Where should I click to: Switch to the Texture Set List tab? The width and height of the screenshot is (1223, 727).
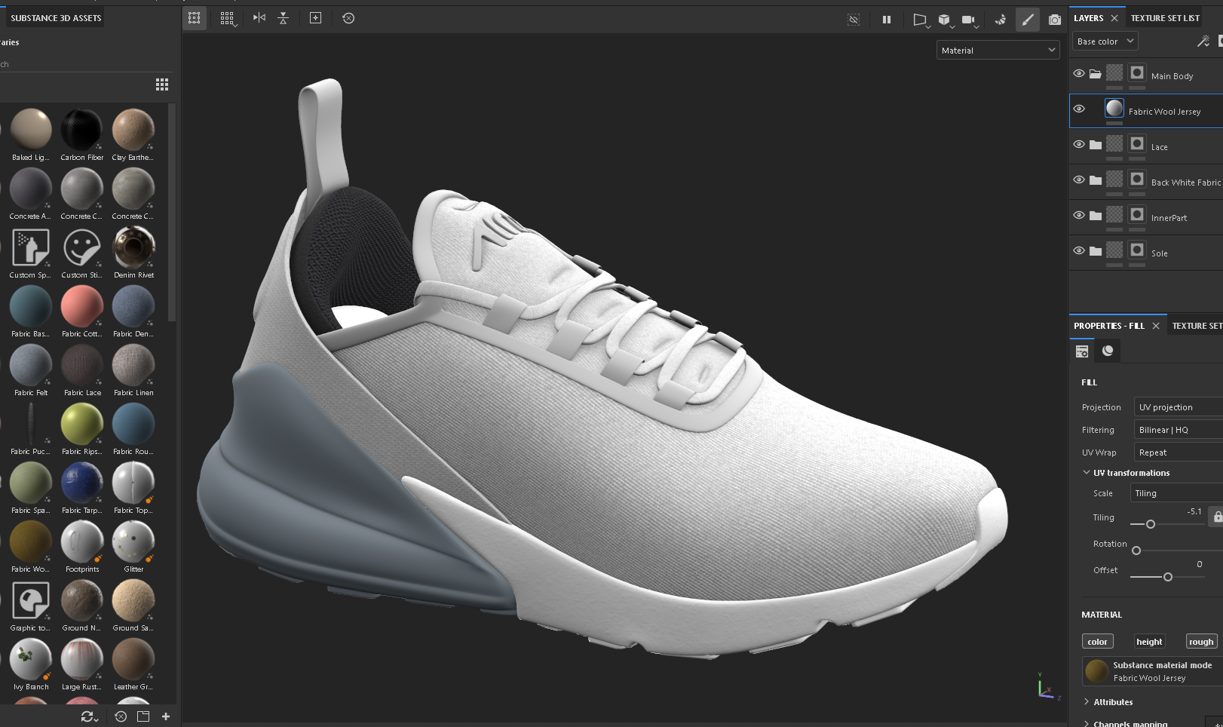[1164, 18]
